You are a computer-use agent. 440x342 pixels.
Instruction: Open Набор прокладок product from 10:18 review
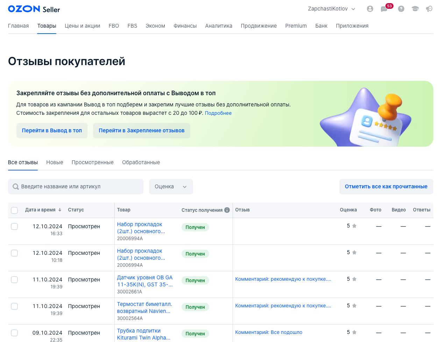141,254
